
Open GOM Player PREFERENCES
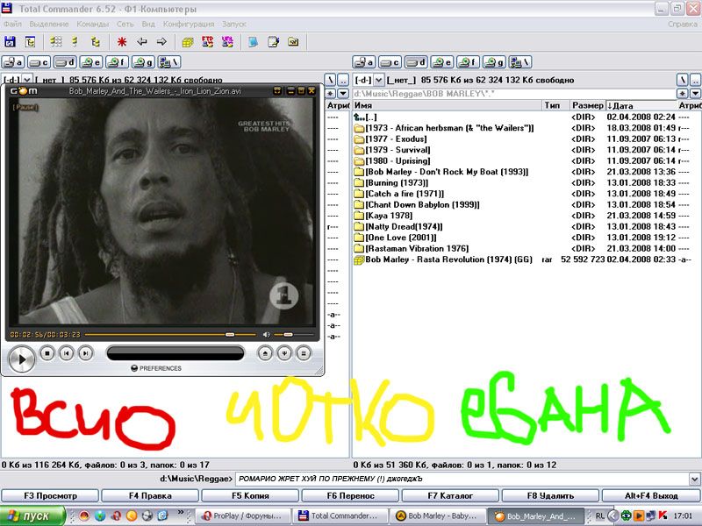point(156,368)
